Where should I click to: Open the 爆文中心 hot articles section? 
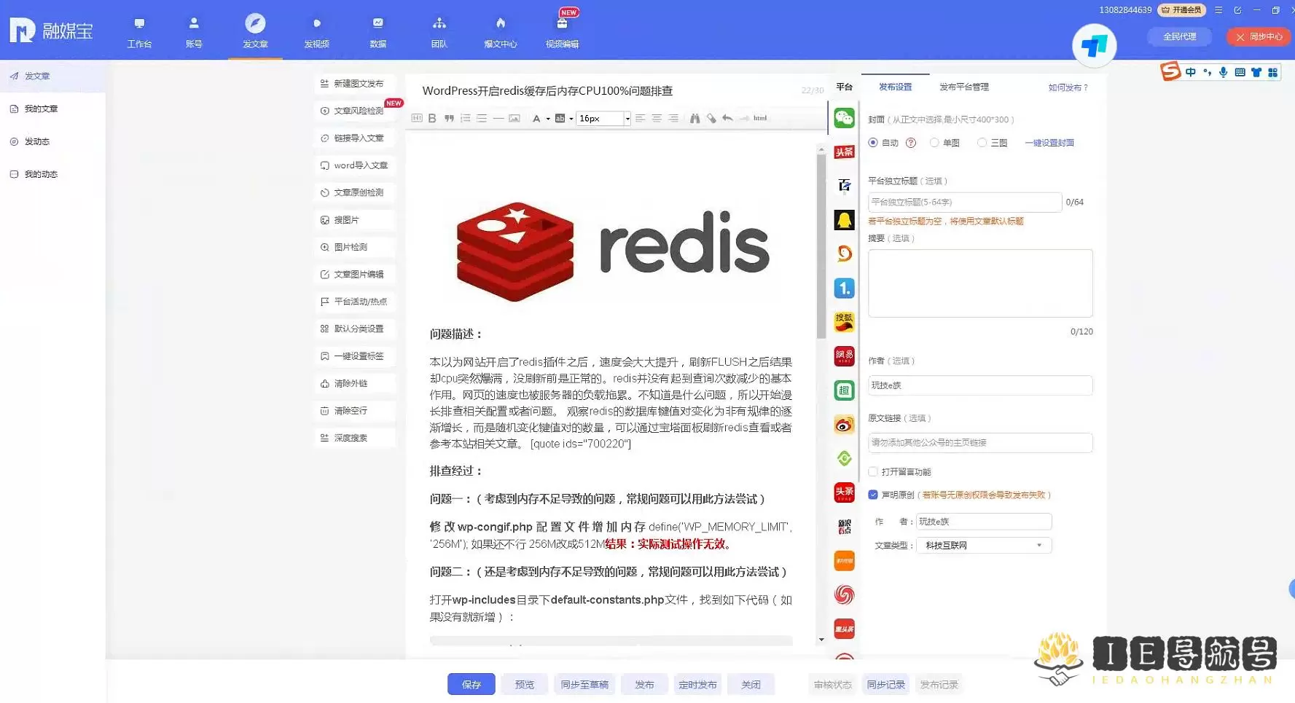500,32
